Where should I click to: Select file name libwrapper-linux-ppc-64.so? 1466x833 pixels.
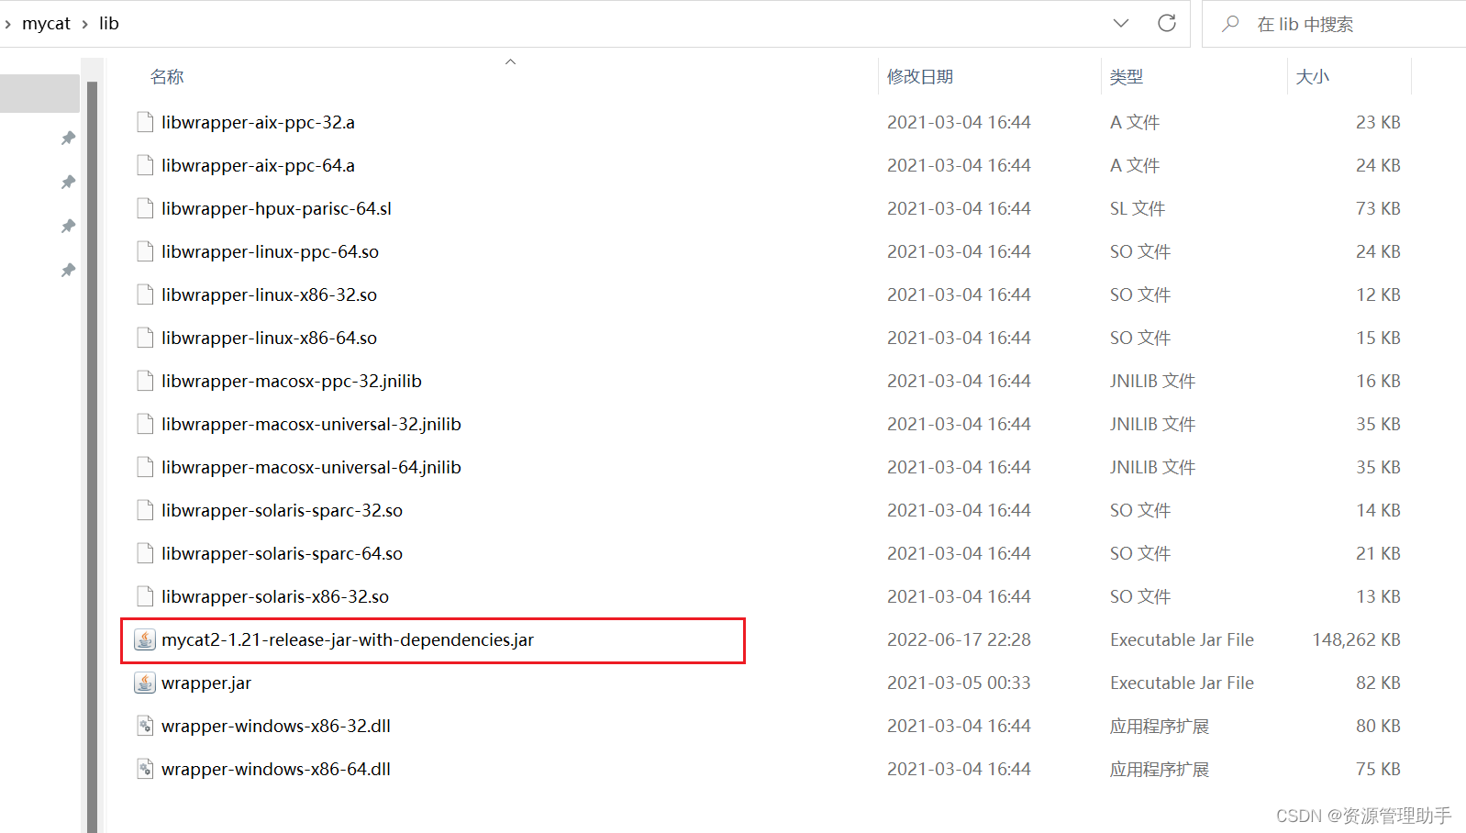(x=270, y=251)
